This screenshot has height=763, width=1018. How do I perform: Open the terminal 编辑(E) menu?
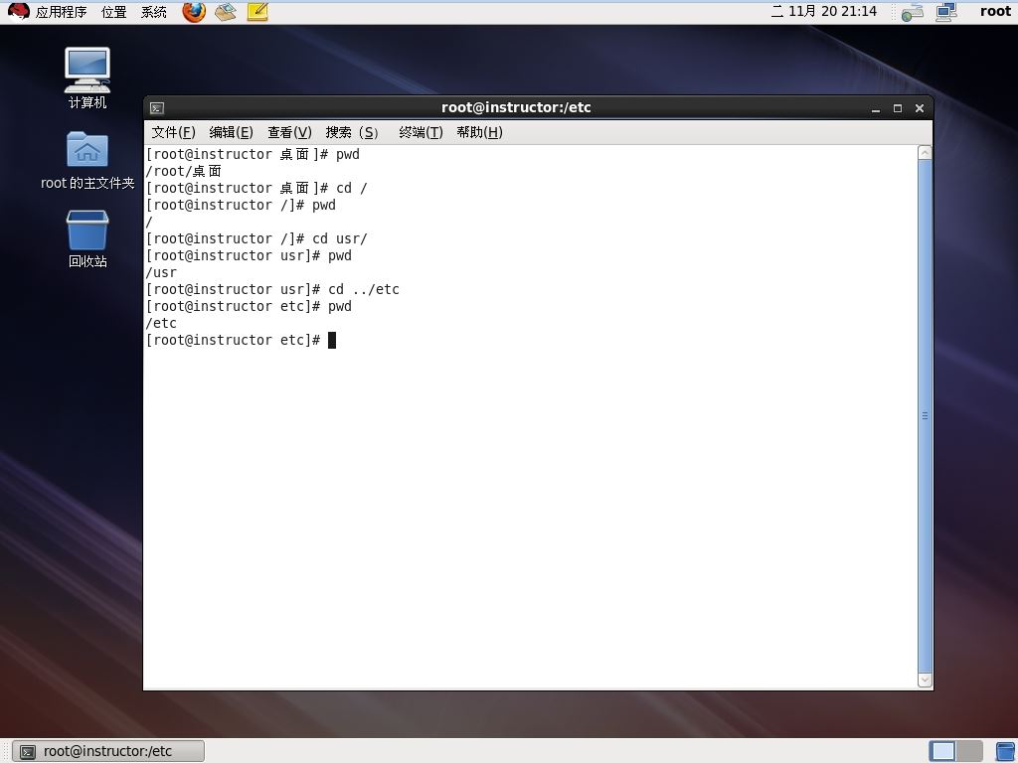pyautogui.click(x=231, y=132)
